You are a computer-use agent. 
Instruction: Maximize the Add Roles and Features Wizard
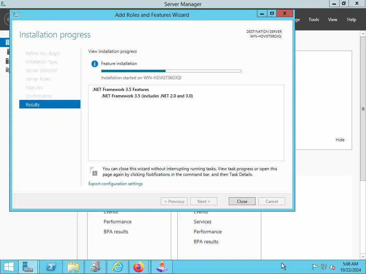(x=272, y=14)
